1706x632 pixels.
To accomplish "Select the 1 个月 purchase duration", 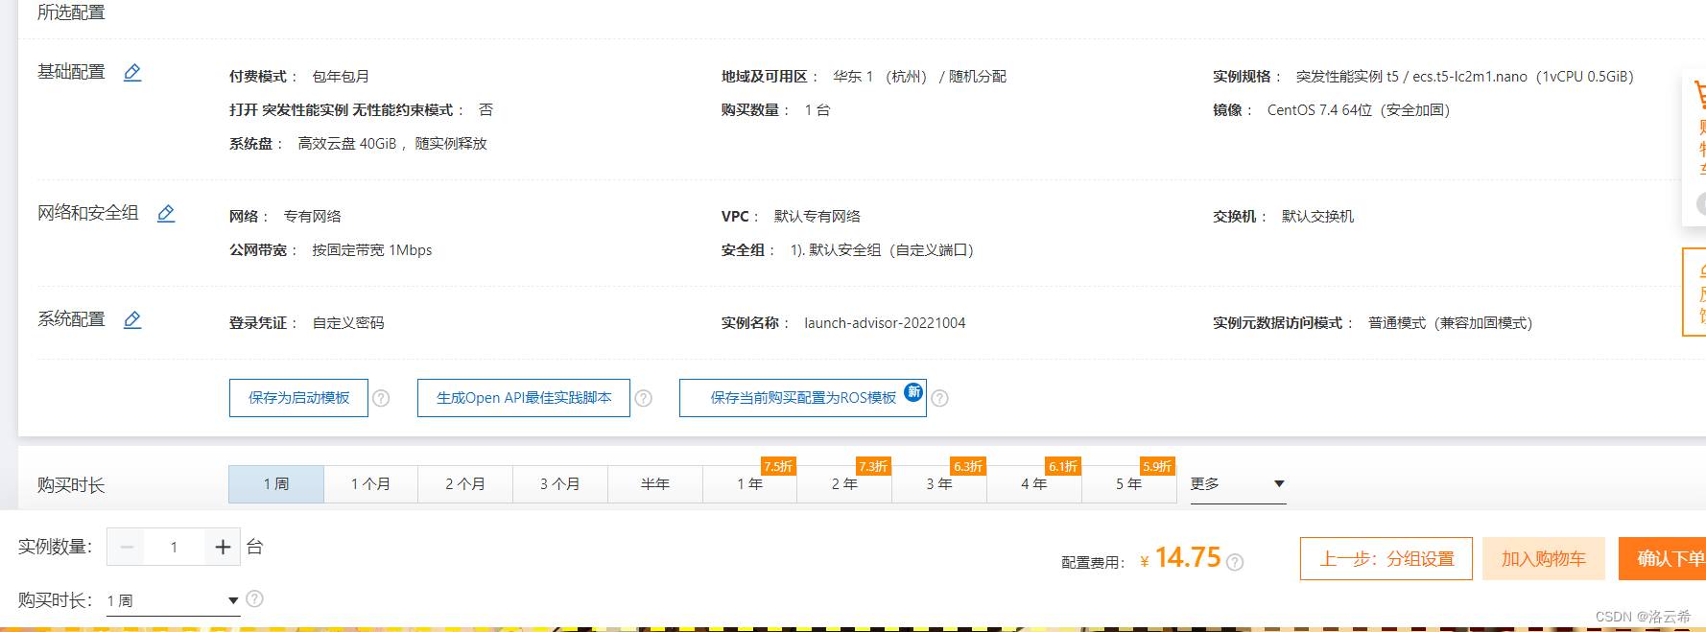I will pyautogui.click(x=370, y=484).
